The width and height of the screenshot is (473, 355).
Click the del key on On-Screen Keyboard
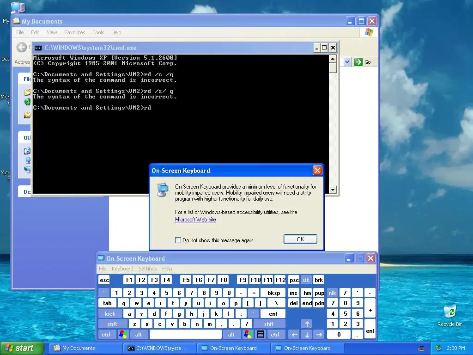294,303
